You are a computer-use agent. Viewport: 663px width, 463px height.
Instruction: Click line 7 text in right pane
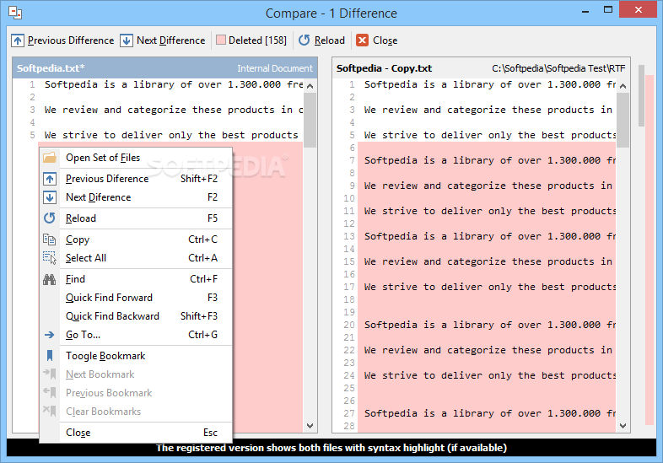pos(490,161)
